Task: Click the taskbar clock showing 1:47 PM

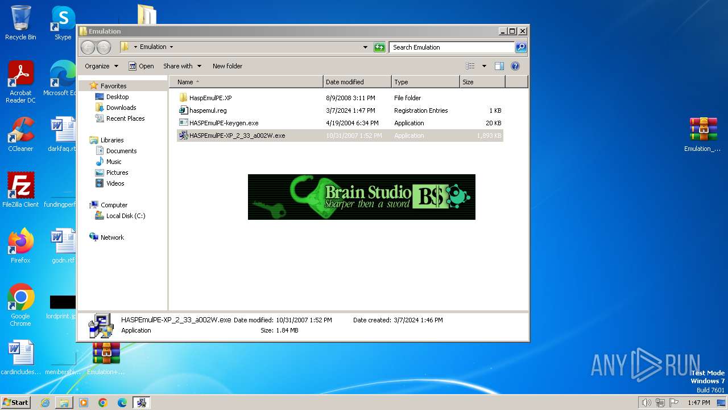Action: click(x=698, y=403)
